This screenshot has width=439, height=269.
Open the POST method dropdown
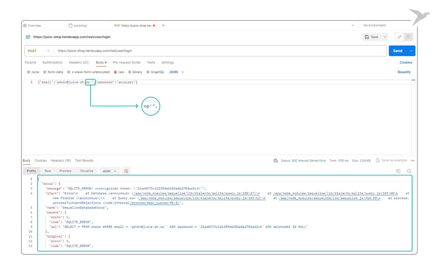pos(39,51)
